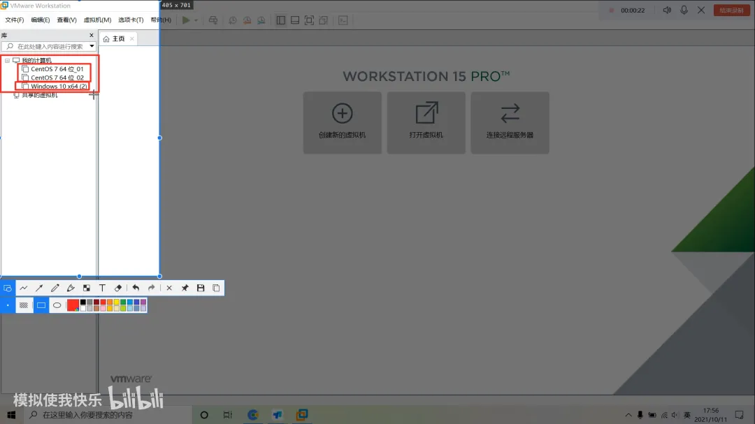Close the library panel
755x424 pixels.
[x=92, y=35]
